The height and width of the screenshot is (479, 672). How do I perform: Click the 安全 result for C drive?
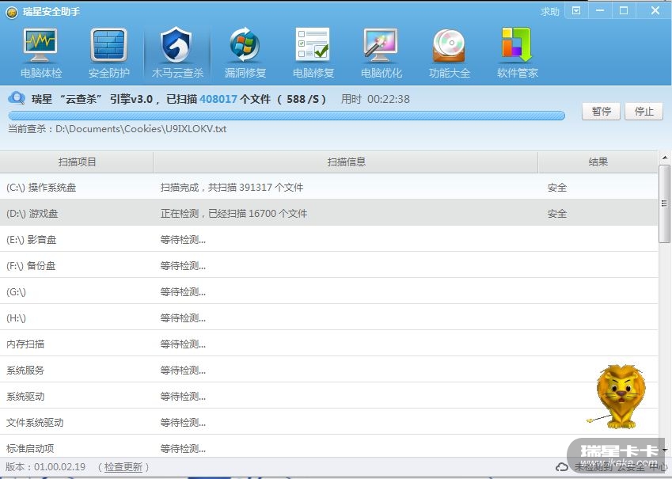pos(557,188)
